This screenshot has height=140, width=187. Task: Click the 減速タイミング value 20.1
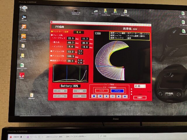pos(71,61)
